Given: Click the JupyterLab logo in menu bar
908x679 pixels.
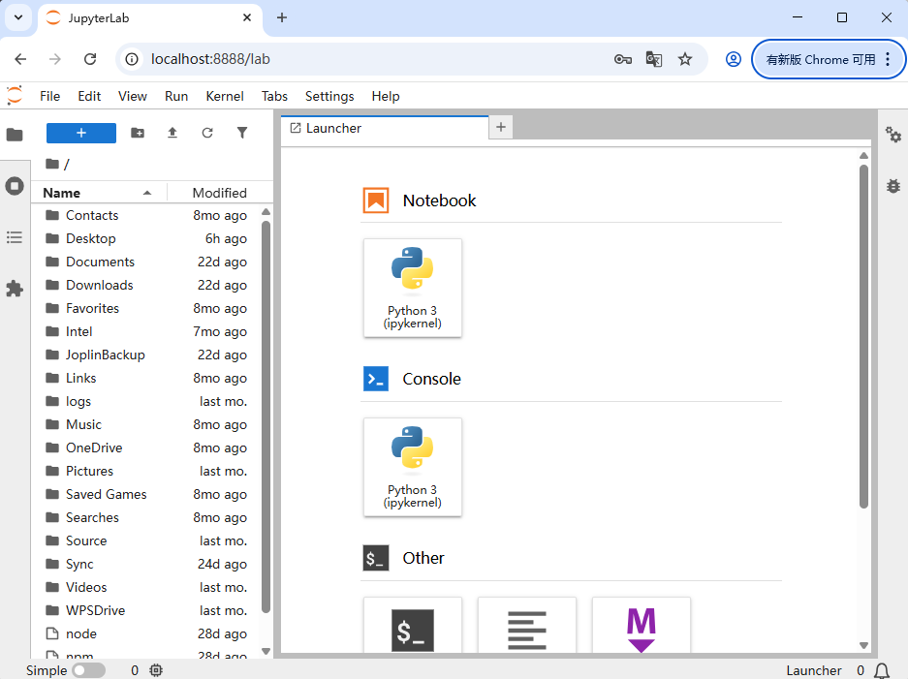Looking at the screenshot, I should (15, 96).
